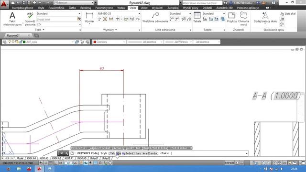Viewport: 306px width, 172px height.
Task: Click the new drawing tab button
Action: (36, 35)
